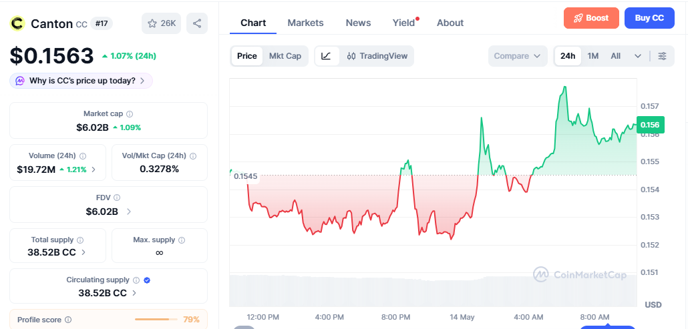Click the verified badge beside Circulating supply
This screenshot has width=688, height=329.
pos(147,280)
